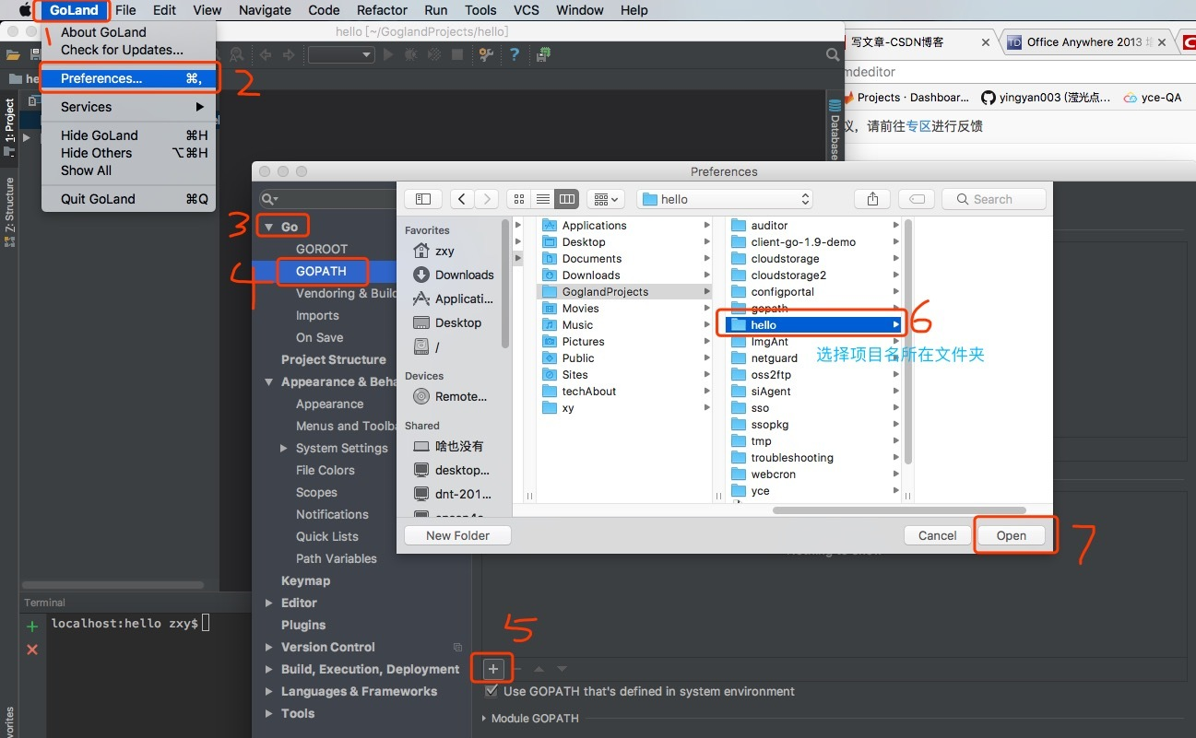Select the hello folder in file list
The image size is (1196, 738).
[x=812, y=324]
